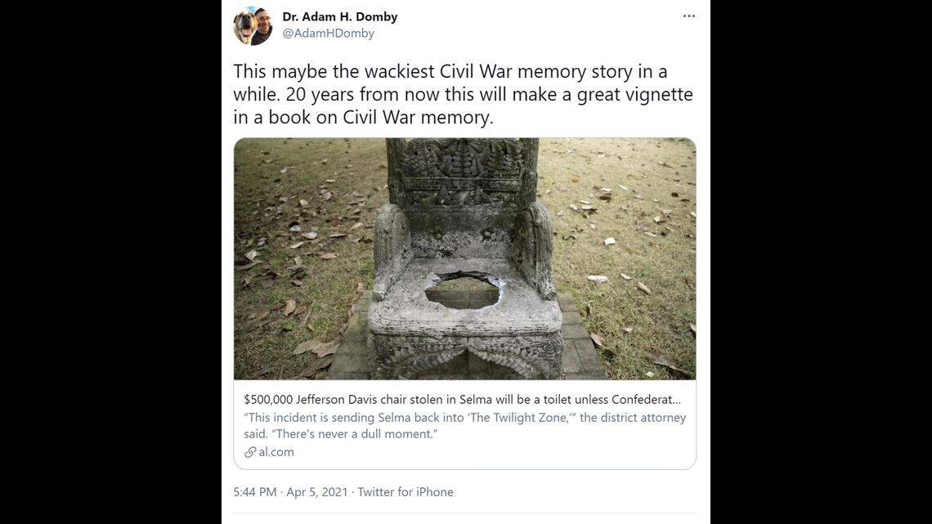The width and height of the screenshot is (932, 524).
Task: Open the $500,000 Jefferson Davis chair headline
Action: (x=466, y=398)
